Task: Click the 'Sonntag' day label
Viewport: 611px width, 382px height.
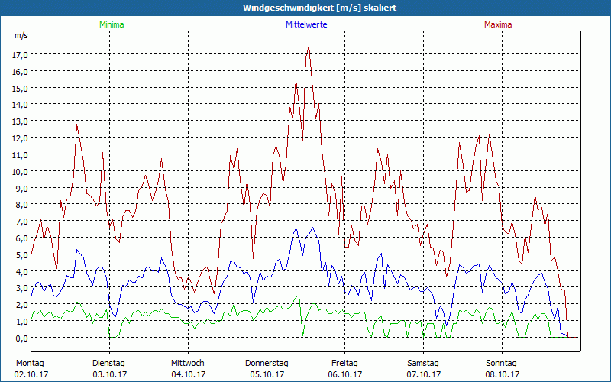Action: click(501, 364)
